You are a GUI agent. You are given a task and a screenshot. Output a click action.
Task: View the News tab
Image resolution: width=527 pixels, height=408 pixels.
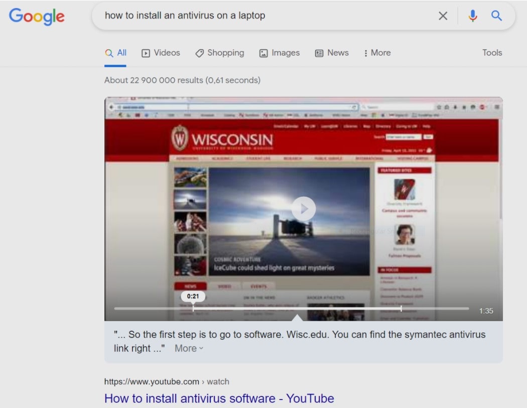332,53
